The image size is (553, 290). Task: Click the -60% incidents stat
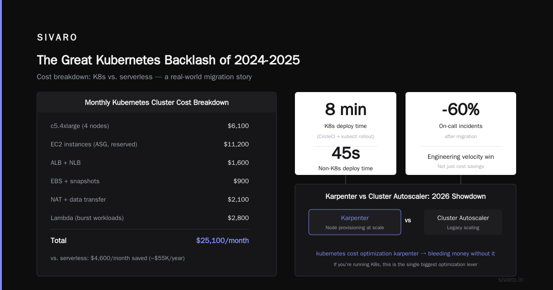(461, 109)
